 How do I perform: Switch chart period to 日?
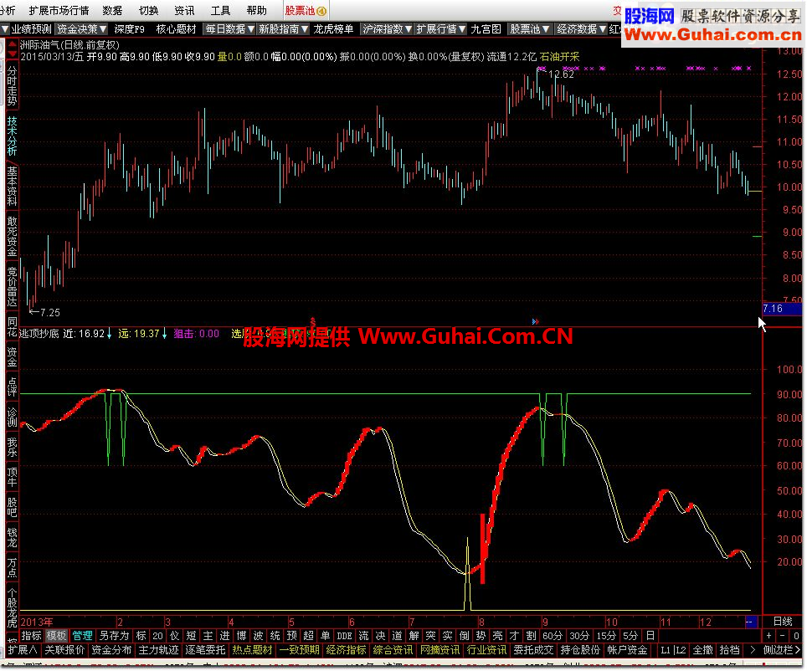650,636
